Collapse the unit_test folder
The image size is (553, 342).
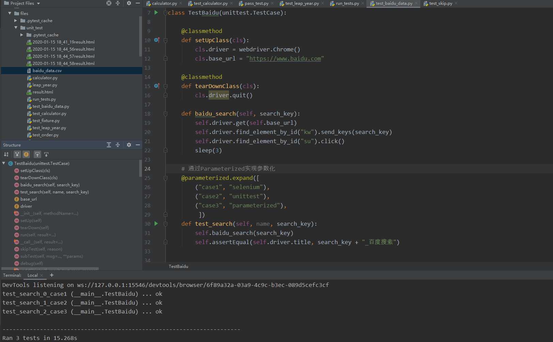pos(16,28)
